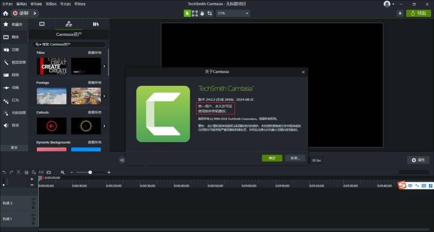Click the previous frame playback button

pos(122,160)
